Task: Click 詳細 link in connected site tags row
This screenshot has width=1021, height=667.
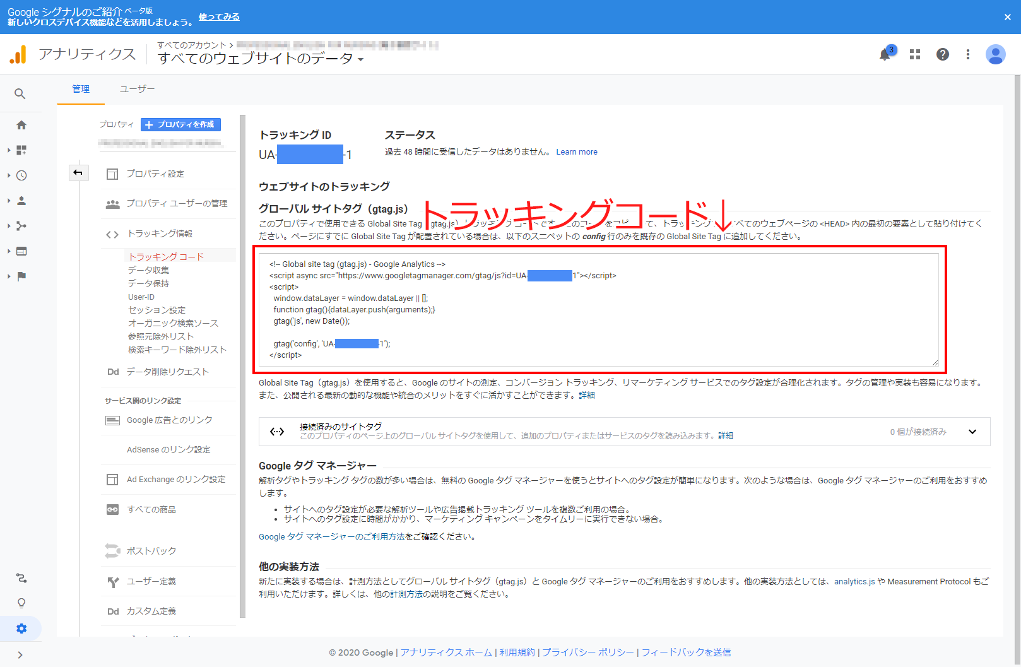Action: tap(726, 436)
